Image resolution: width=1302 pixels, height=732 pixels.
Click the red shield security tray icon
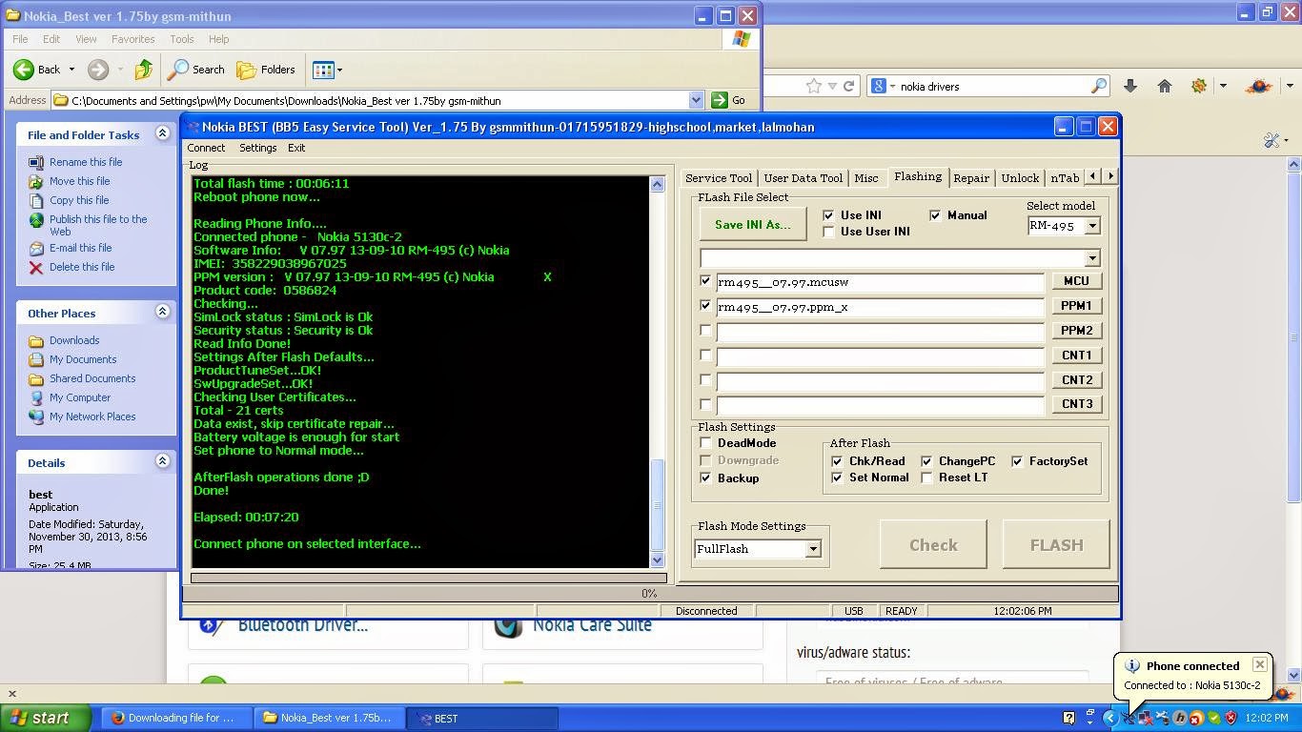[x=1231, y=718]
